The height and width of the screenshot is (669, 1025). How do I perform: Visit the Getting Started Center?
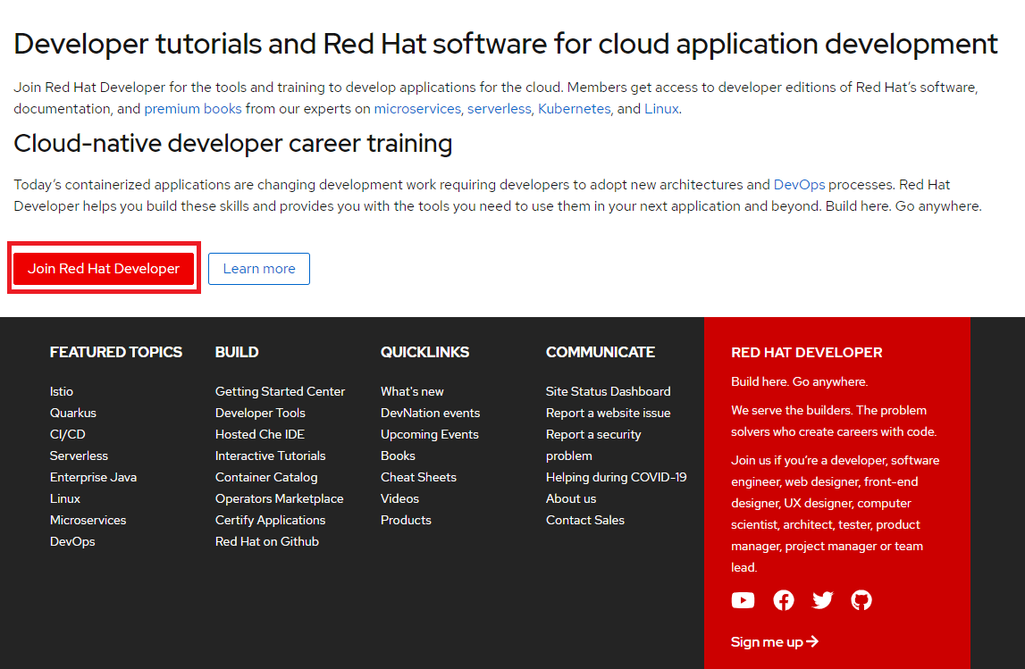(280, 390)
